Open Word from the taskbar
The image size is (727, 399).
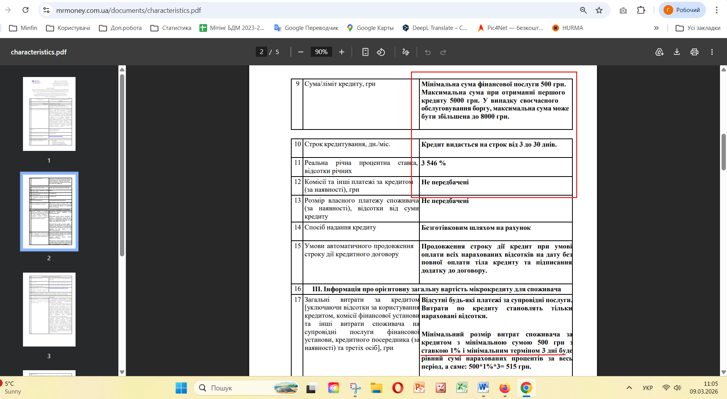483,388
